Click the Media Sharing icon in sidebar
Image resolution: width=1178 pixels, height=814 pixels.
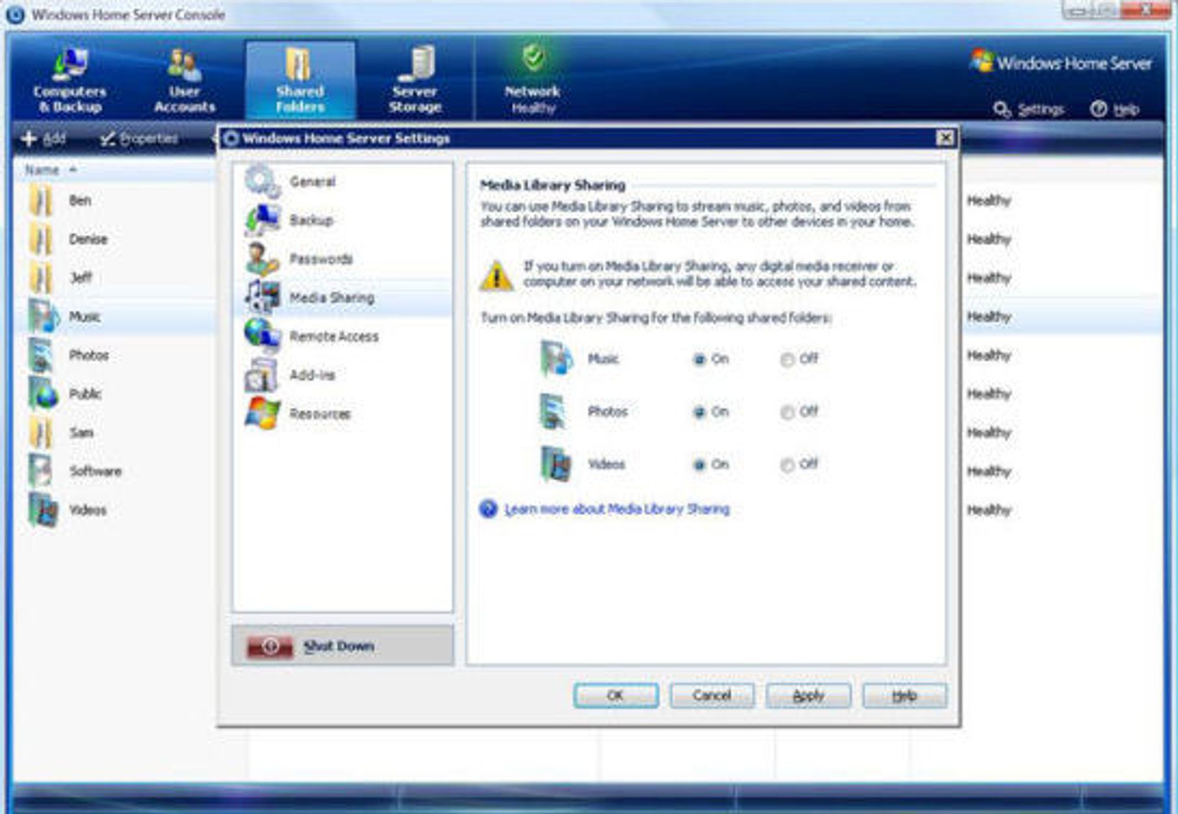pyautogui.click(x=262, y=297)
